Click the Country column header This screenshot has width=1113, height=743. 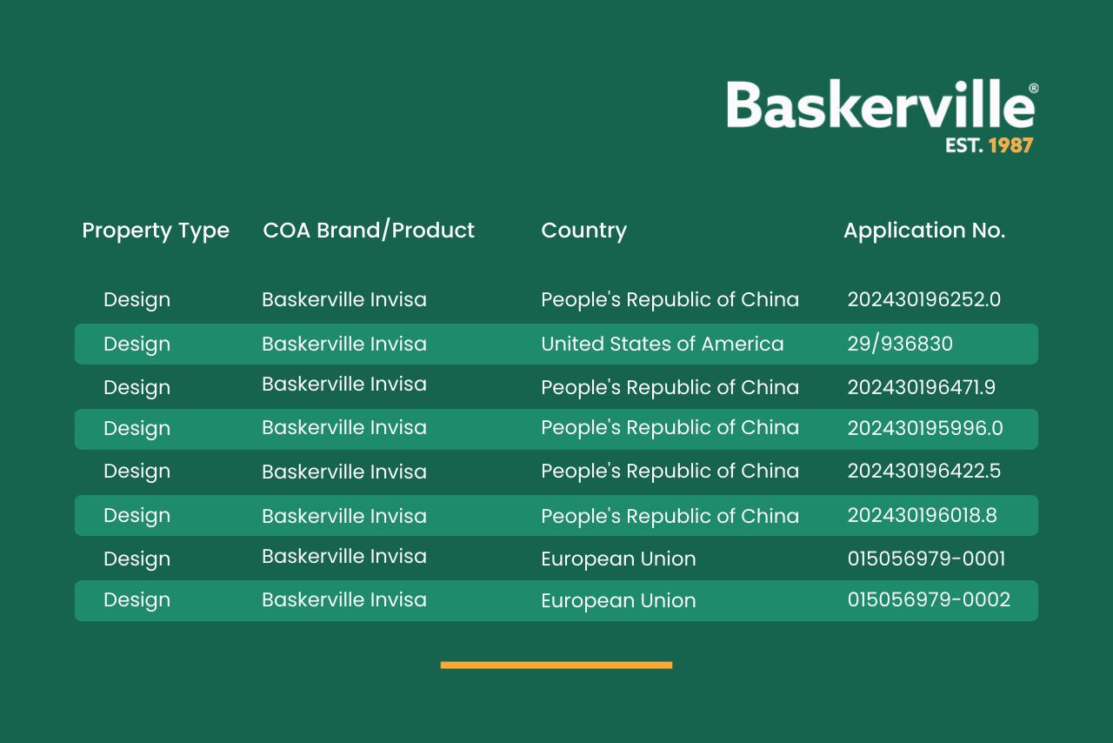click(x=583, y=231)
